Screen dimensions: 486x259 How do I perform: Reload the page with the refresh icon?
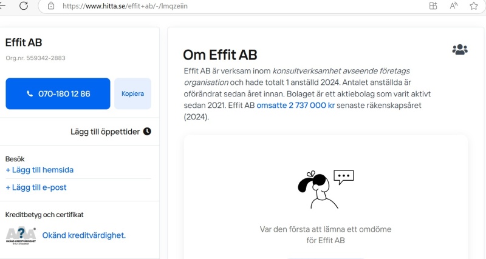[24, 5]
